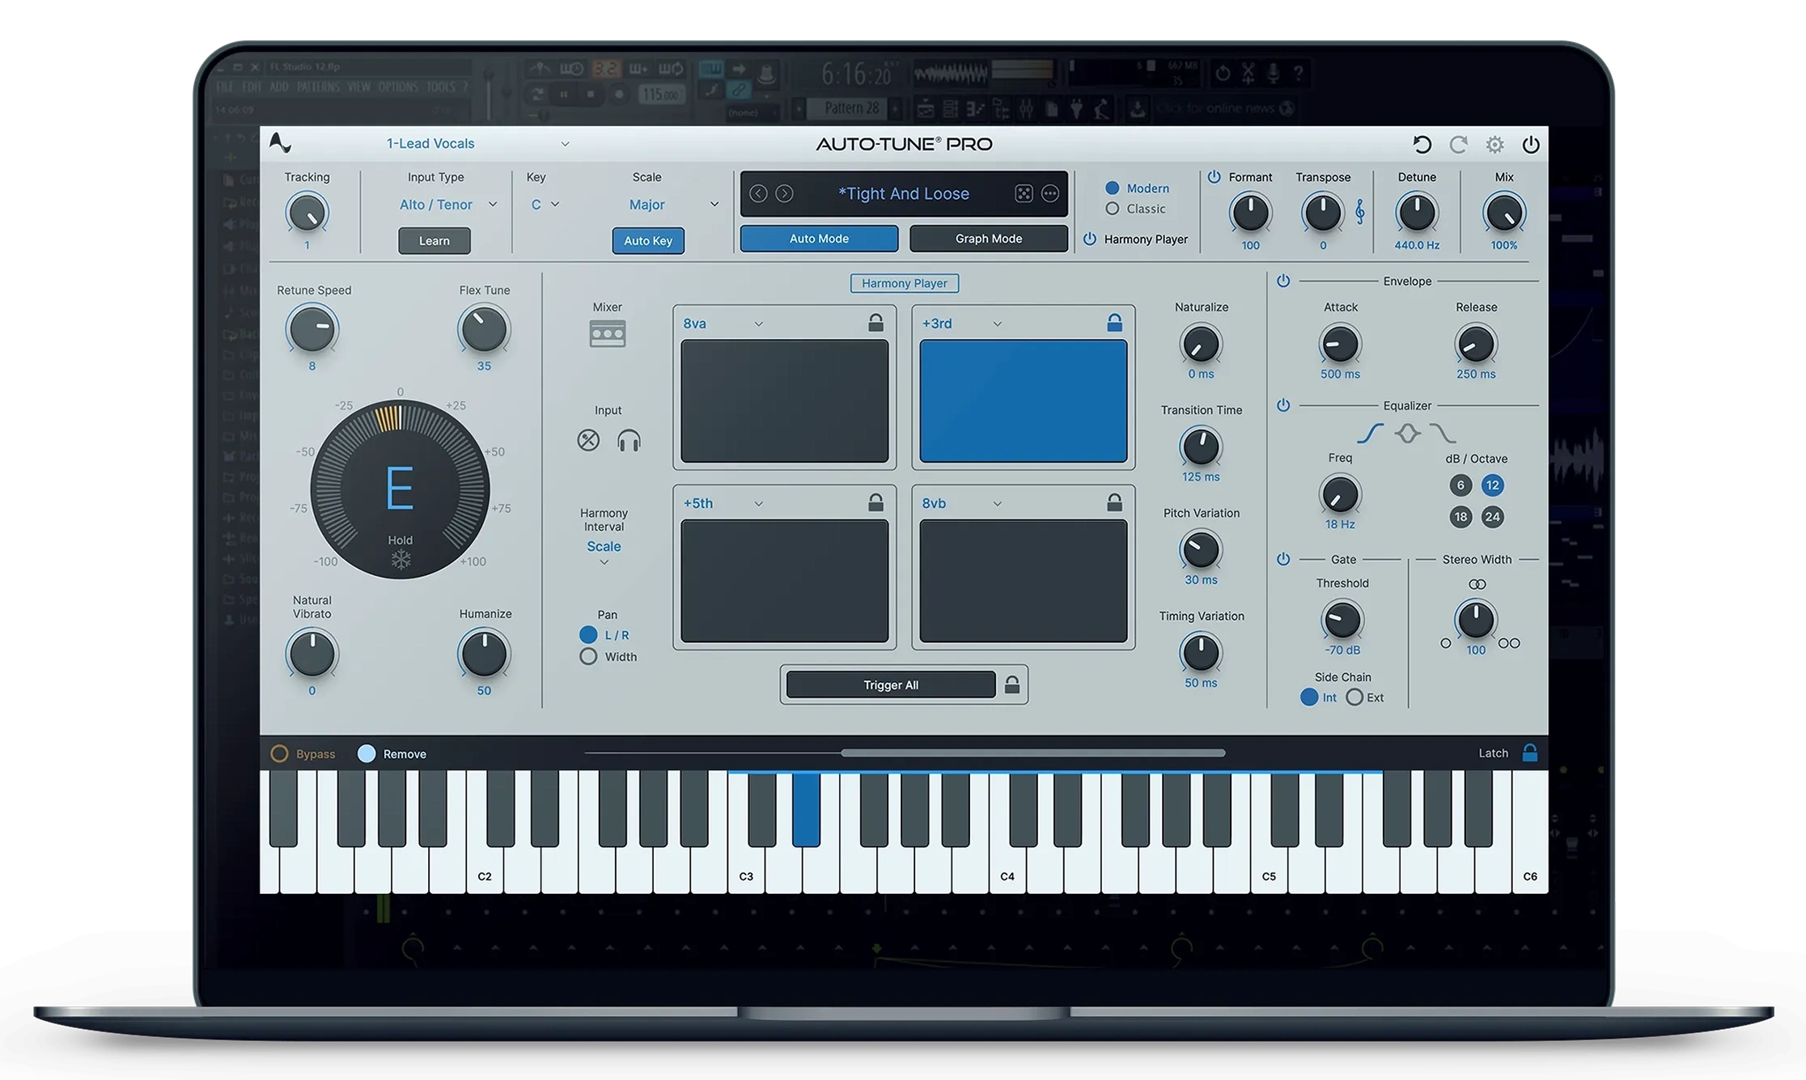Click the headphones input monitoring icon
The height and width of the screenshot is (1080, 1806).
630,440
